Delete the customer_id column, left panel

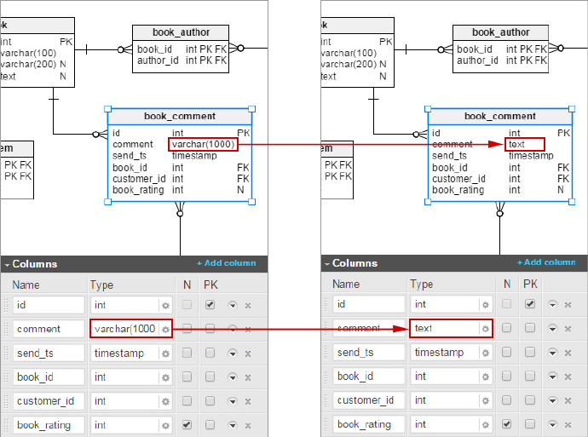pyautogui.click(x=248, y=402)
